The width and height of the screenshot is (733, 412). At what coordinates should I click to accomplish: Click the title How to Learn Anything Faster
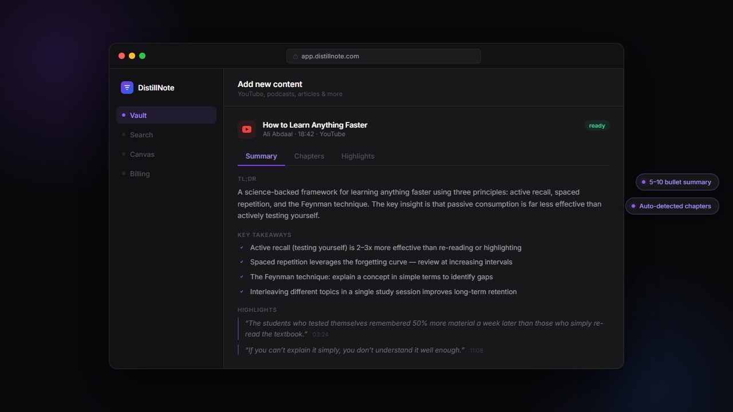(x=315, y=125)
